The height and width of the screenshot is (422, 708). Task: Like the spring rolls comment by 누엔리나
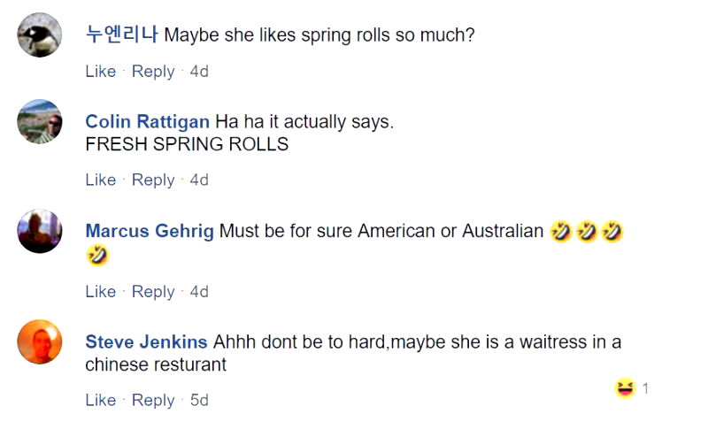(100, 72)
